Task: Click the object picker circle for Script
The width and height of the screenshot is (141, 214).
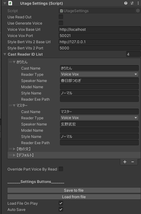Action: tap(138, 11)
